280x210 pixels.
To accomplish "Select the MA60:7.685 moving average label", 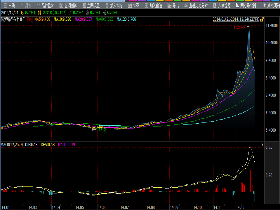I will point(104,19).
